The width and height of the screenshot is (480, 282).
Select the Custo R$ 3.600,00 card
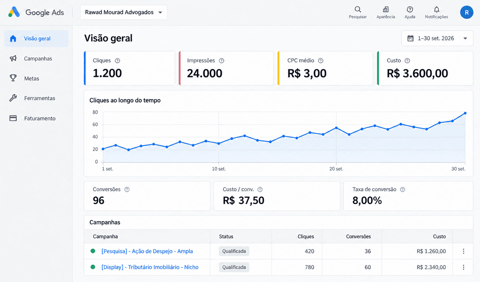[x=425, y=68]
